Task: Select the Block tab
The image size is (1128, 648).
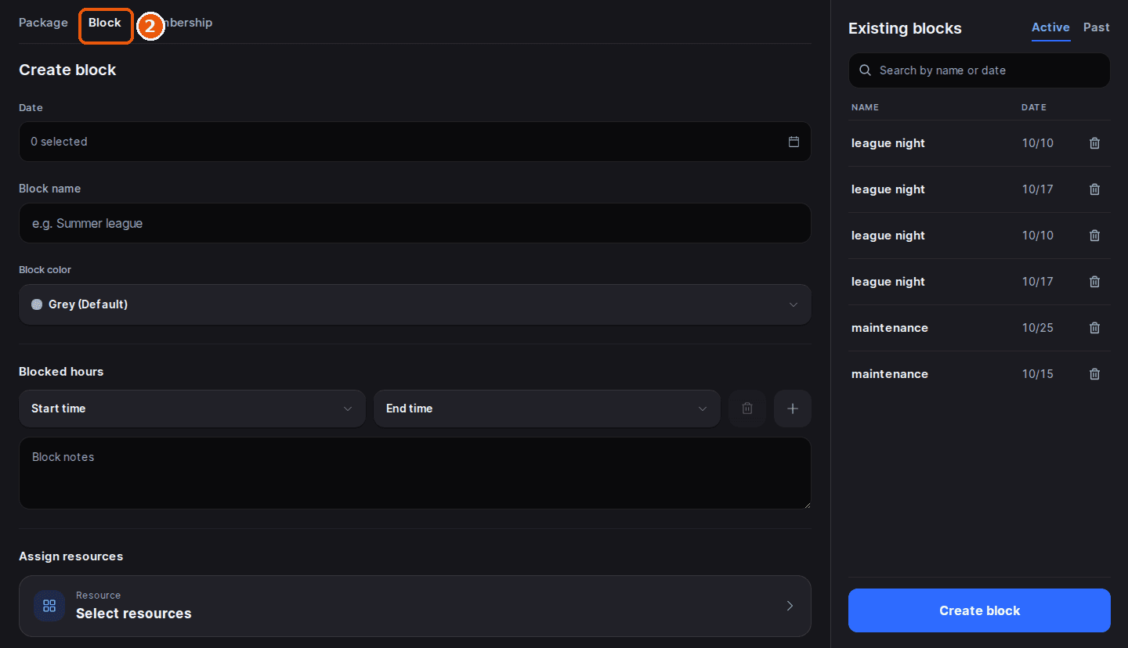Action: 105,23
